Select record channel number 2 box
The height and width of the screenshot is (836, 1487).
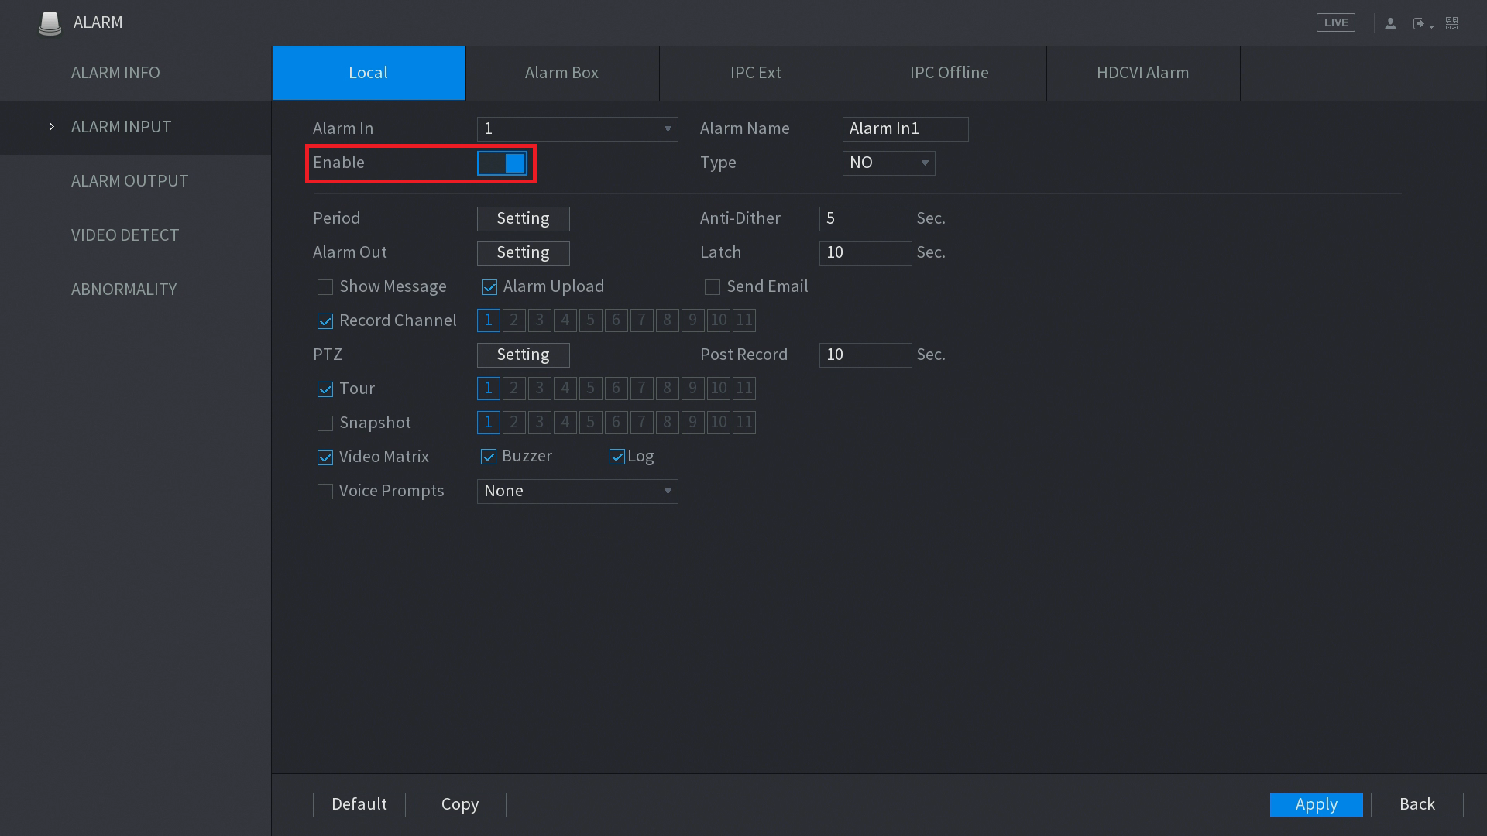(x=513, y=320)
